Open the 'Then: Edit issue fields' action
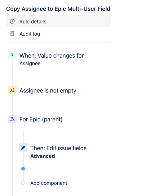Screen dimensions: 142x196 pyautogui.click(x=58, y=148)
